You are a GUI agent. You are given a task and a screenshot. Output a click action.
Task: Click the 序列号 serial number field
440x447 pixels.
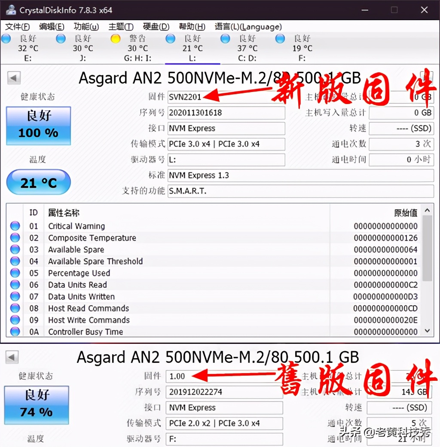[x=226, y=113]
